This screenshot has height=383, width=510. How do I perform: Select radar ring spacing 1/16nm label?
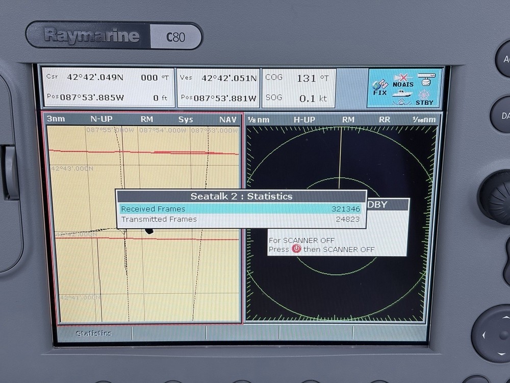pyautogui.click(x=424, y=119)
